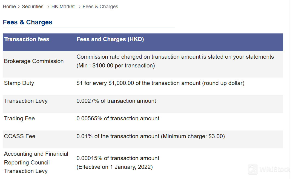Select the Transaction Levy row
The image size is (293, 179).
click(25, 101)
